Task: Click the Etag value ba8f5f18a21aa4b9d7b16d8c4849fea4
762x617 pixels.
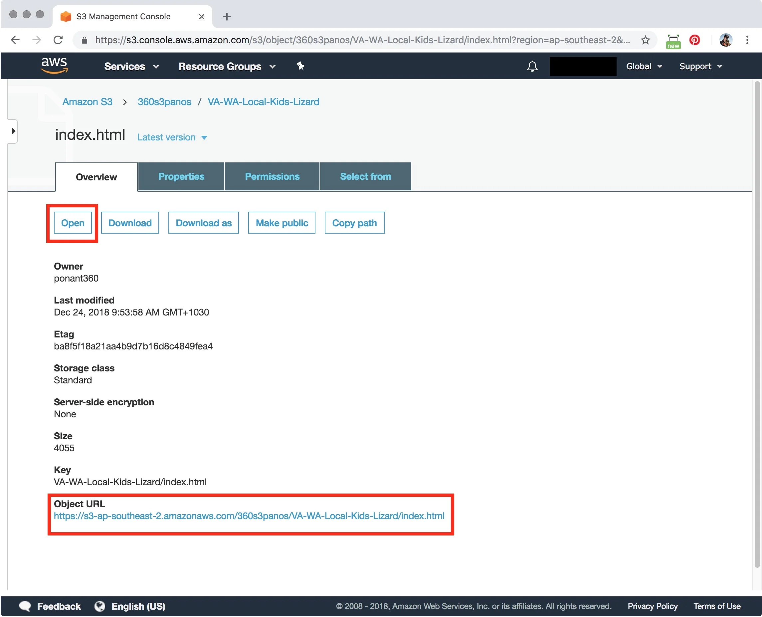Action: [133, 346]
